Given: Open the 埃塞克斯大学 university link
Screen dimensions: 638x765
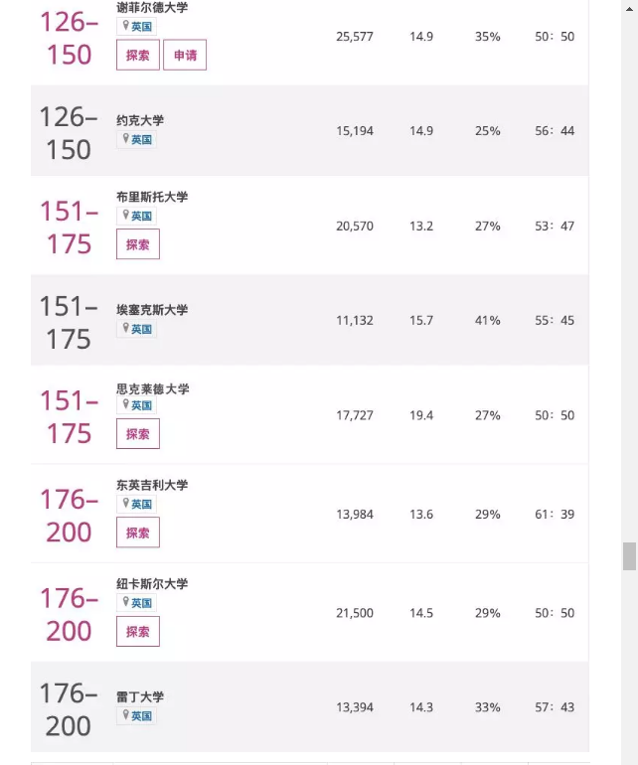Looking at the screenshot, I should [x=152, y=309].
